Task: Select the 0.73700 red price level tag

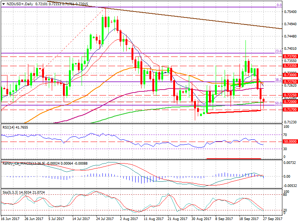Action: [290, 56]
